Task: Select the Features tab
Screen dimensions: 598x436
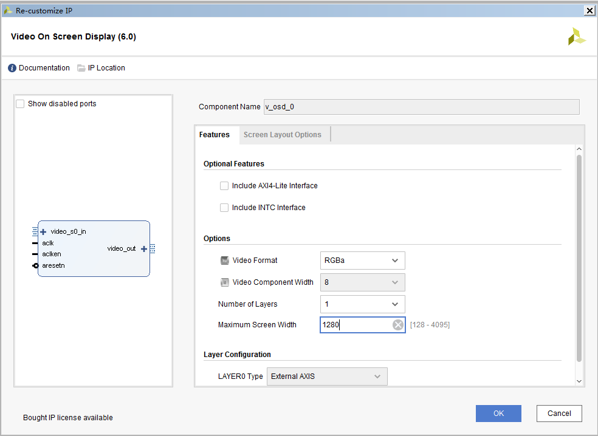Action: (215, 135)
